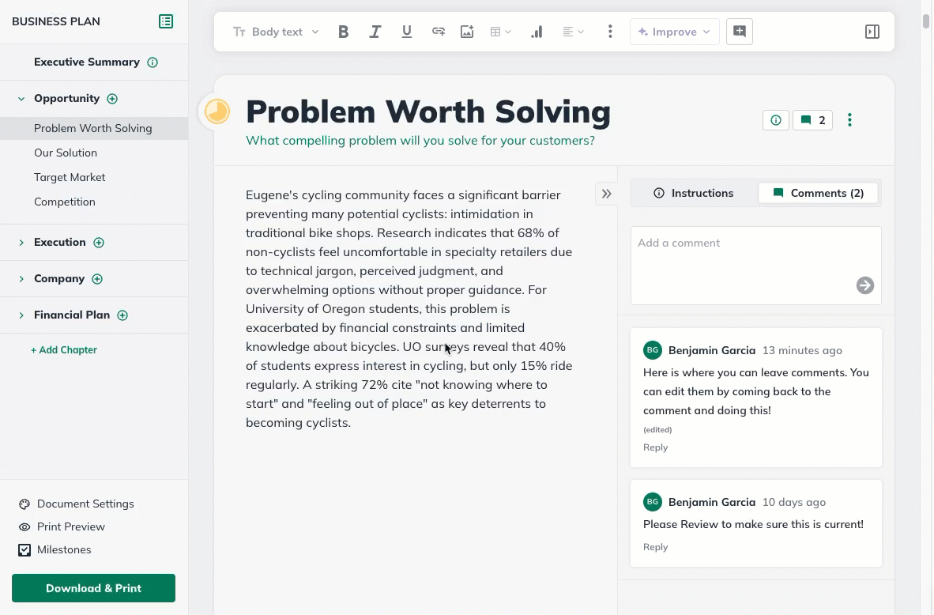Select Our Solution section in sidebar

(66, 153)
